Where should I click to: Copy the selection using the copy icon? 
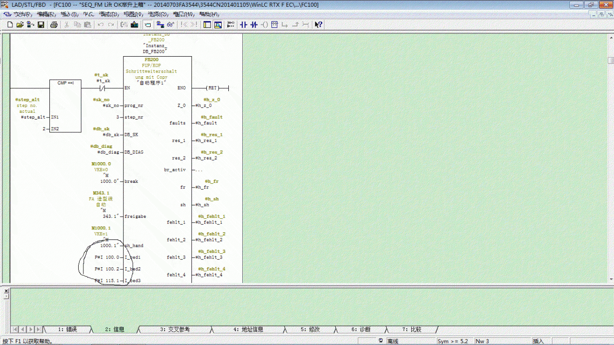[x=77, y=24]
